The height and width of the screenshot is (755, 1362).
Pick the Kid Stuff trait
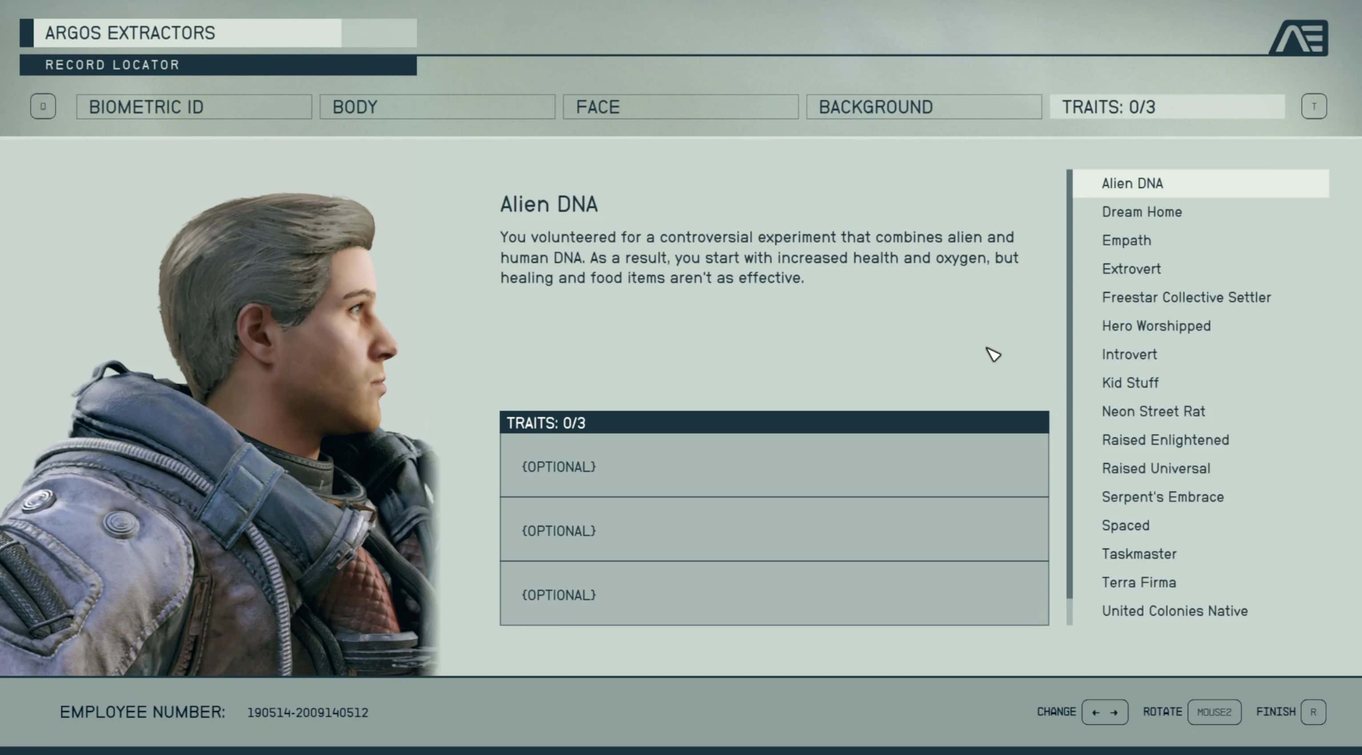1130,383
